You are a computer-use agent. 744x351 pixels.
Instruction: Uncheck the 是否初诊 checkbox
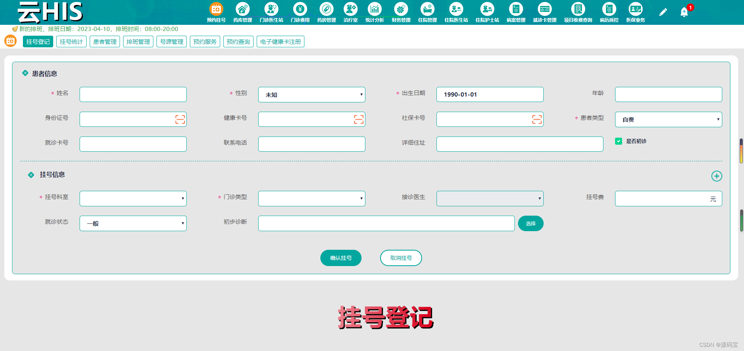(619, 141)
